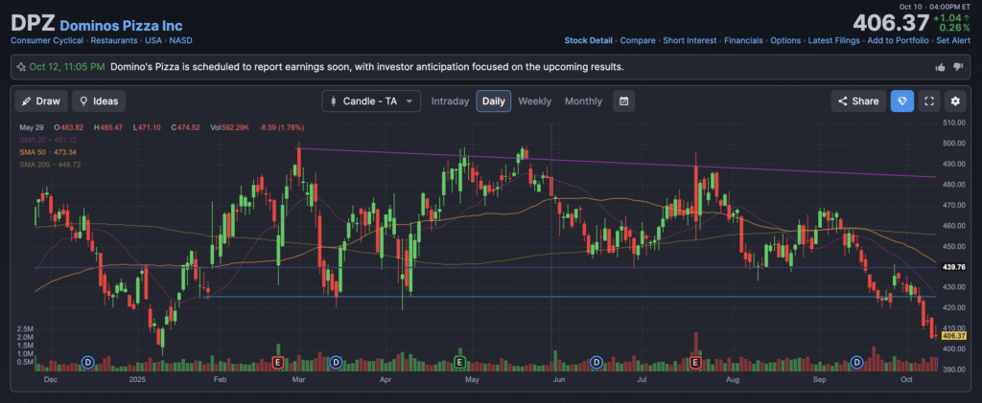
Task: Enter fullscreen chart mode
Action: coord(928,101)
